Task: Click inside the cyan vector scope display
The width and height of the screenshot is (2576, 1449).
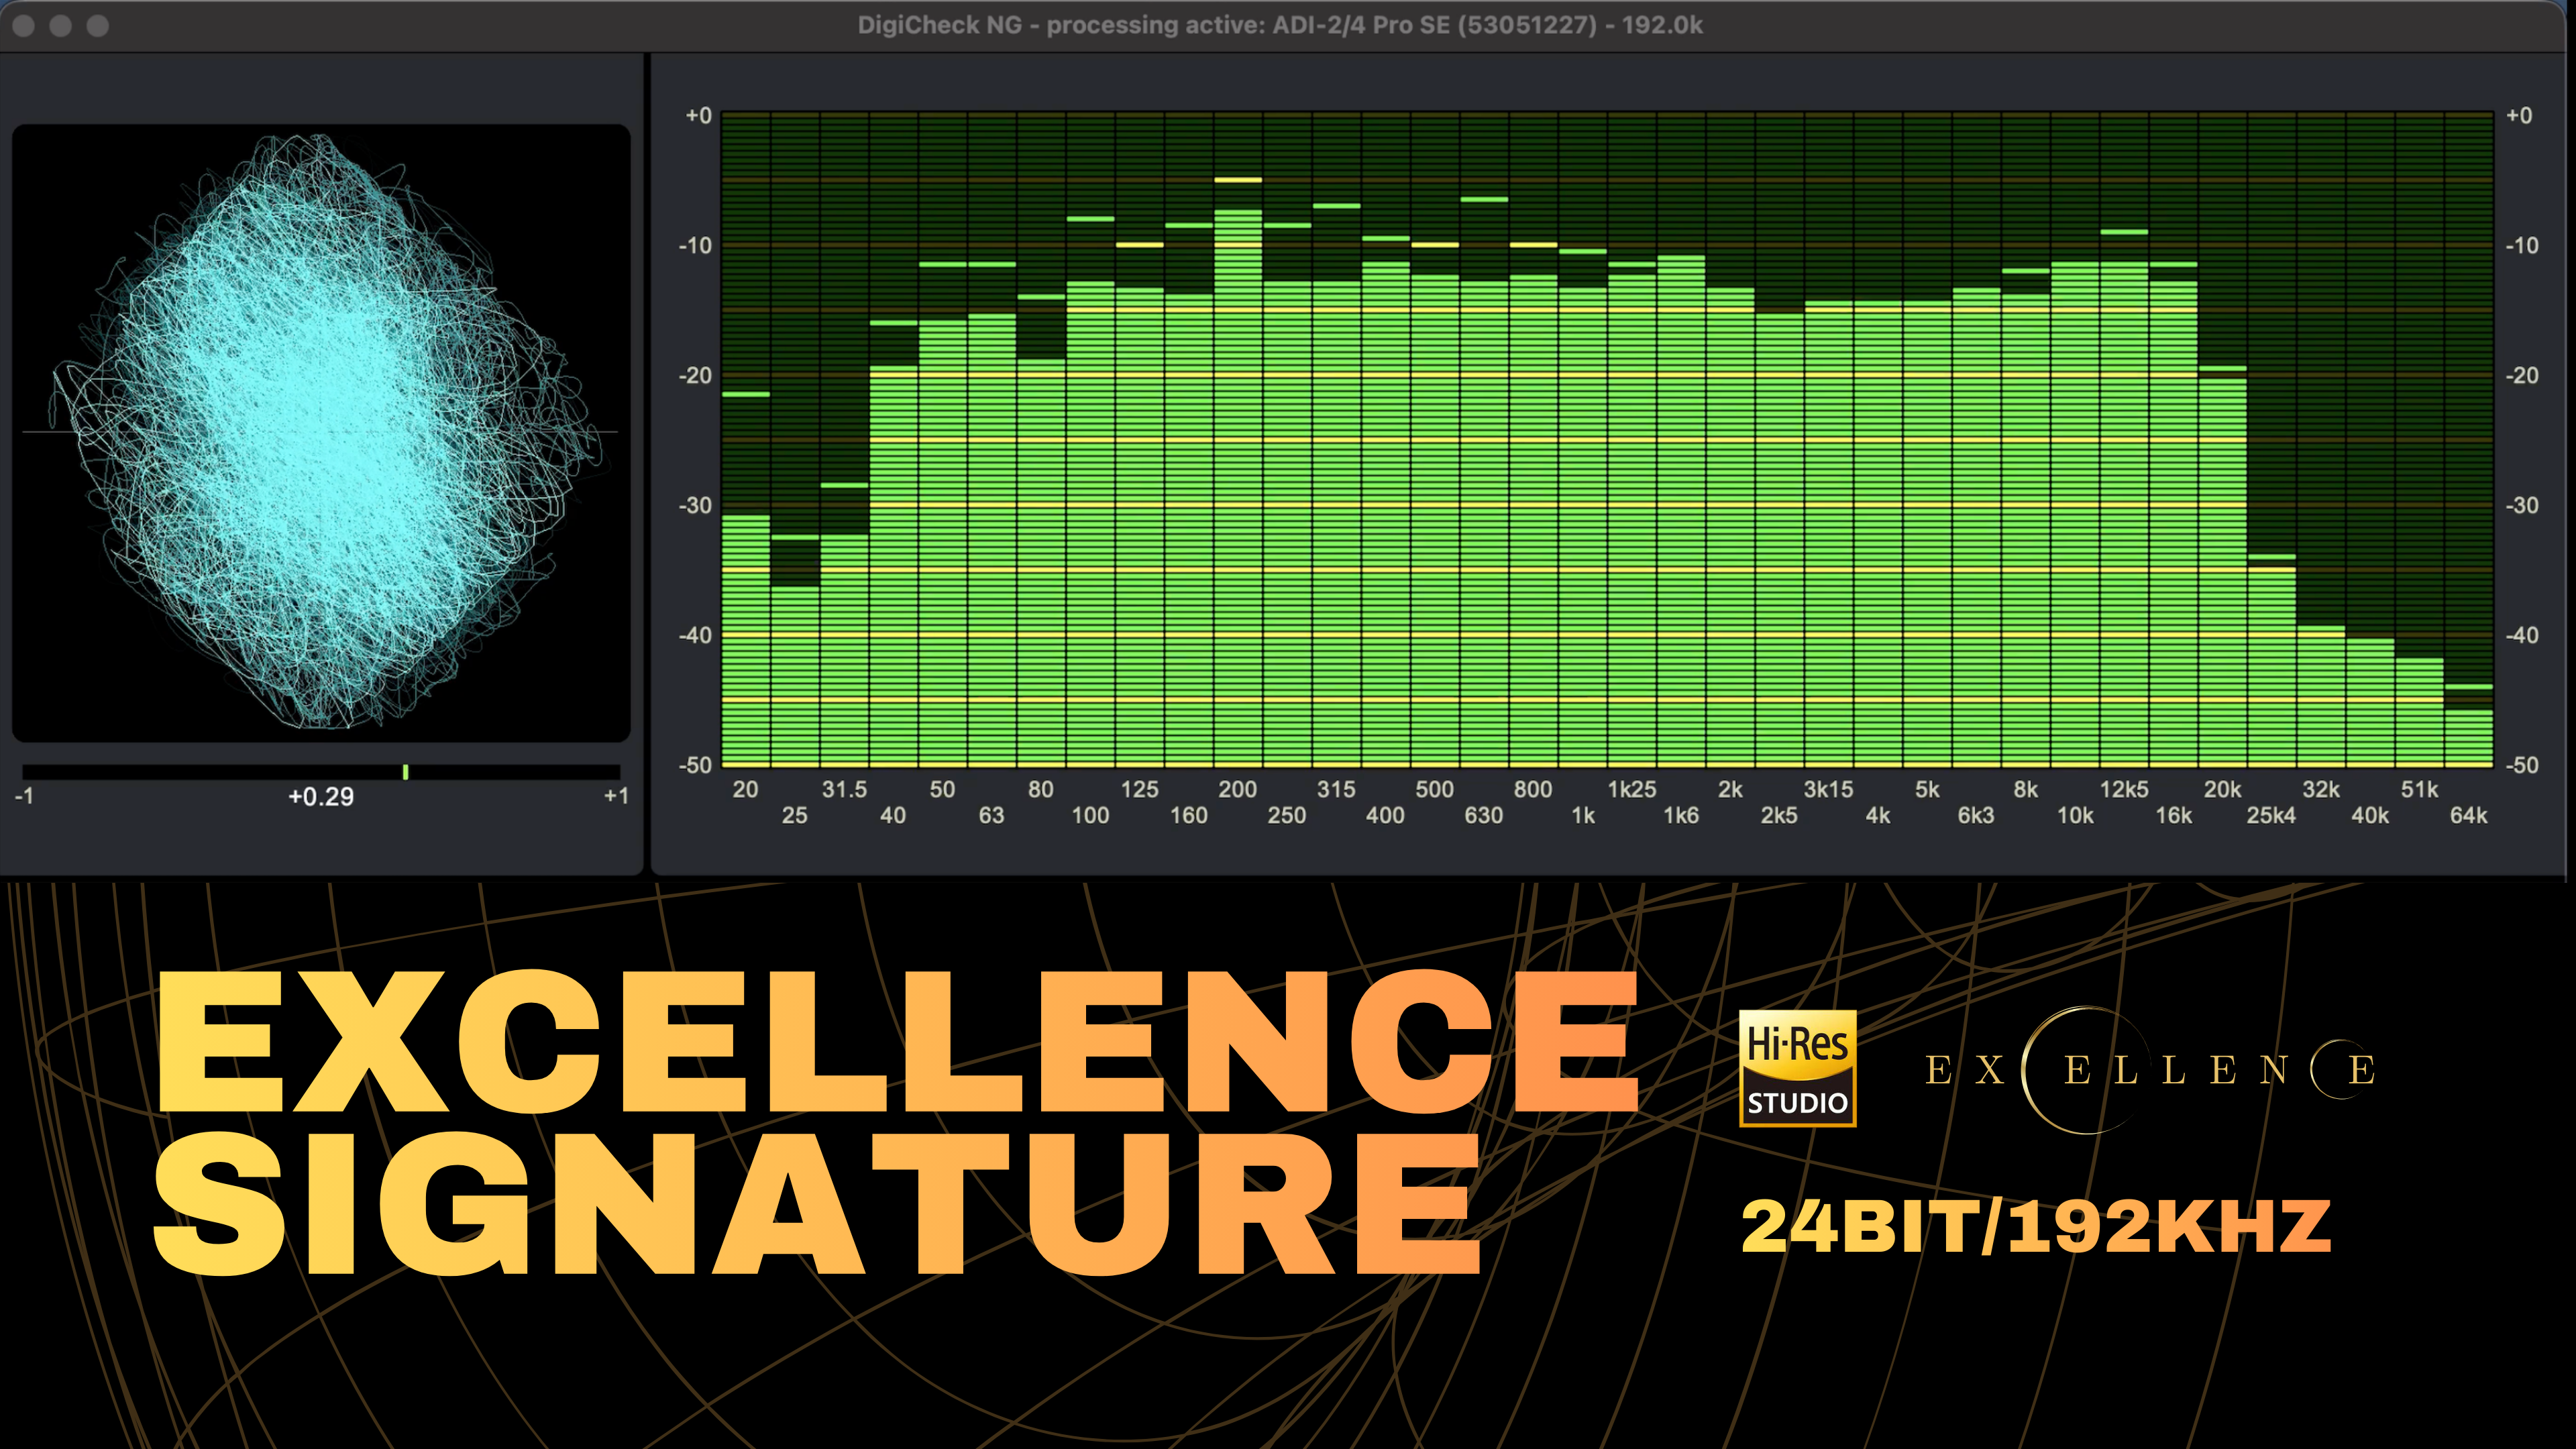Action: [321, 432]
